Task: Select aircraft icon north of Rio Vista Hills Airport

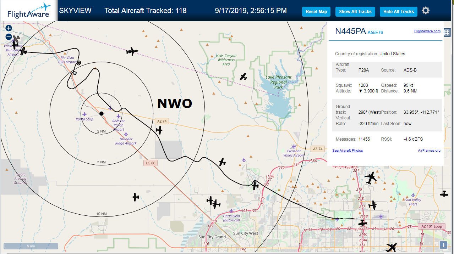Action: [132, 52]
